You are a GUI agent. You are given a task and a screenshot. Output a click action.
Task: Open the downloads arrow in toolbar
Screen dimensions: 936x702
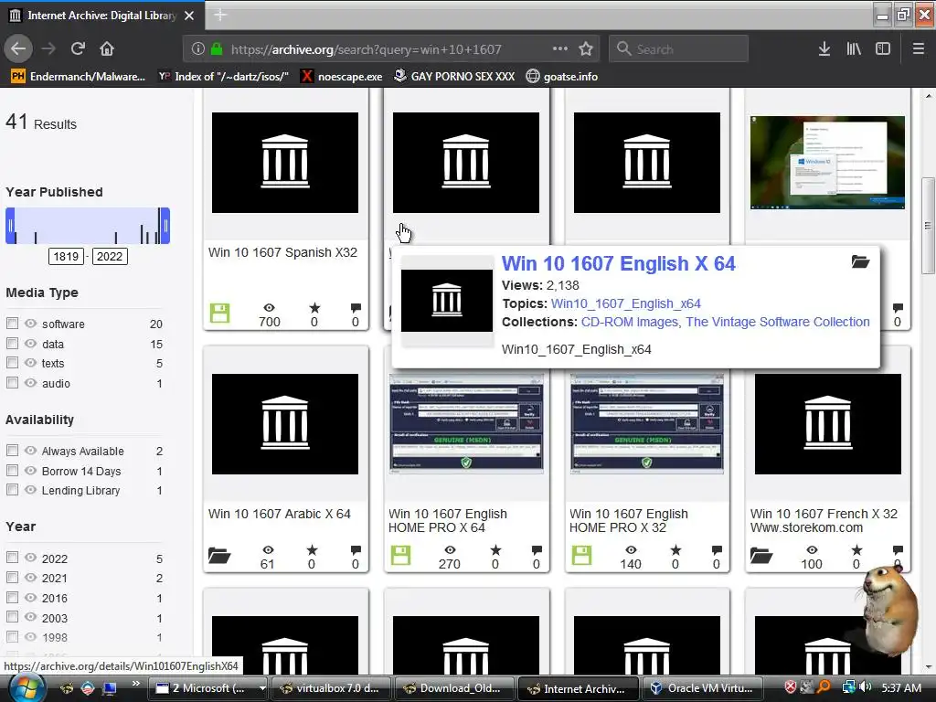(824, 49)
